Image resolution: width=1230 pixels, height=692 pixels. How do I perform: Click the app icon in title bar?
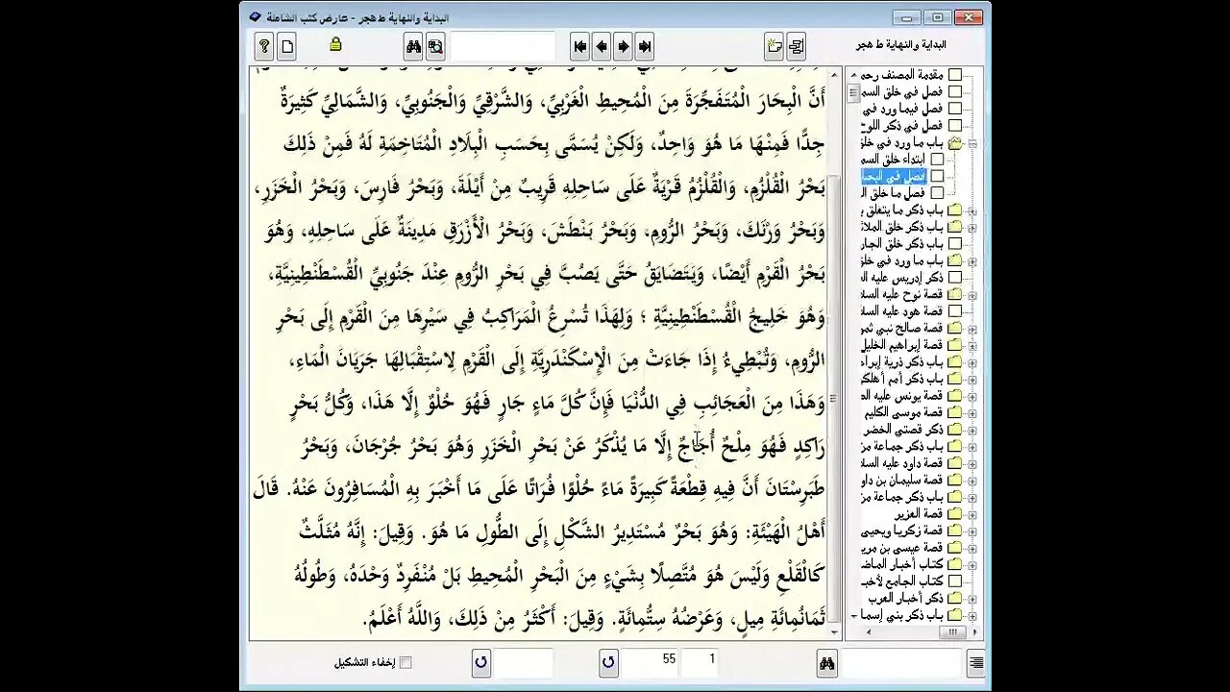255,17
